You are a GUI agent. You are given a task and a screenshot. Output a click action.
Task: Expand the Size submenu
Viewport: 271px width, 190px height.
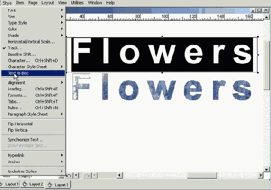[33, 16]
